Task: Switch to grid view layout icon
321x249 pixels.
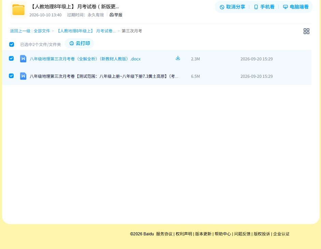Action: (x=306, y=31)
